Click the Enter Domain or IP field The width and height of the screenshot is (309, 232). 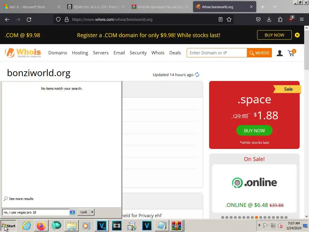coord(217,53)
